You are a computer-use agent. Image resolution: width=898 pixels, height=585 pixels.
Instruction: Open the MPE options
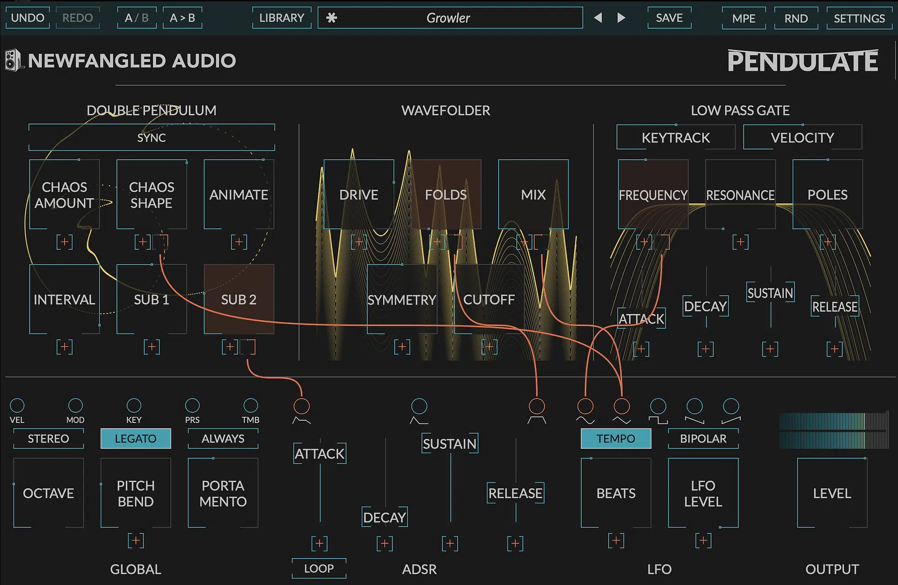tap(744, 18)
